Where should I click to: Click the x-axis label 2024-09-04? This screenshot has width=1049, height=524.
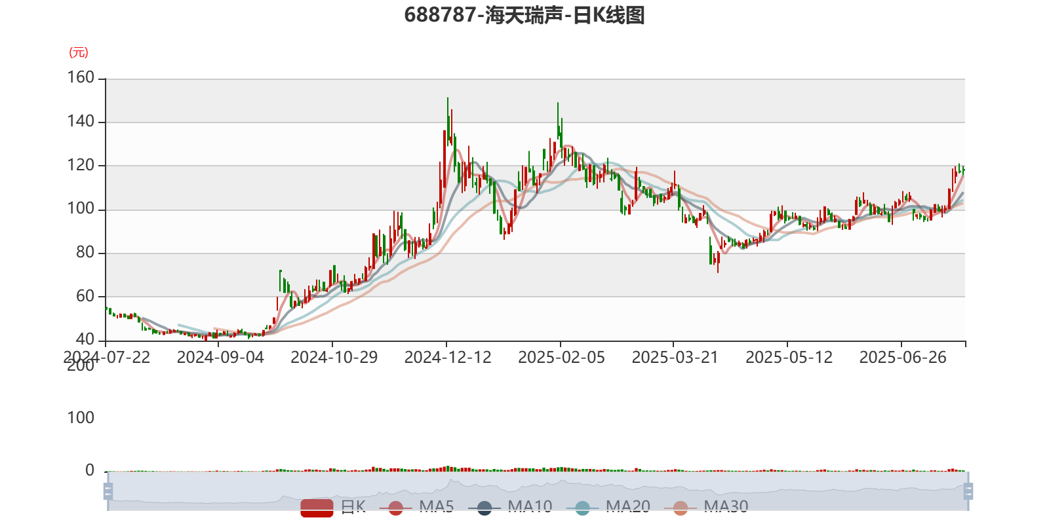(220, 358)
